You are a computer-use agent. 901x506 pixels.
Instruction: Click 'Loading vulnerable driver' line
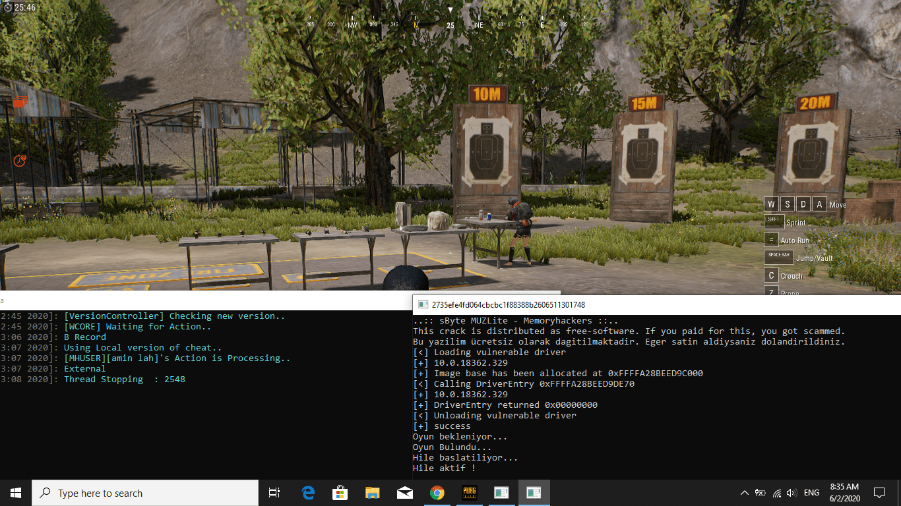(489, 352)
